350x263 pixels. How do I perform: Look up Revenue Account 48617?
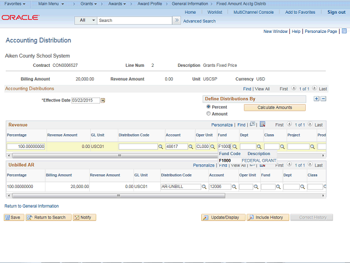coord(191,147)
